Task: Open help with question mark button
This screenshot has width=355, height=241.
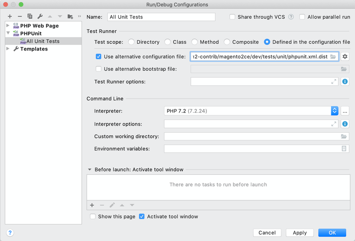Action: pos(10,232)
